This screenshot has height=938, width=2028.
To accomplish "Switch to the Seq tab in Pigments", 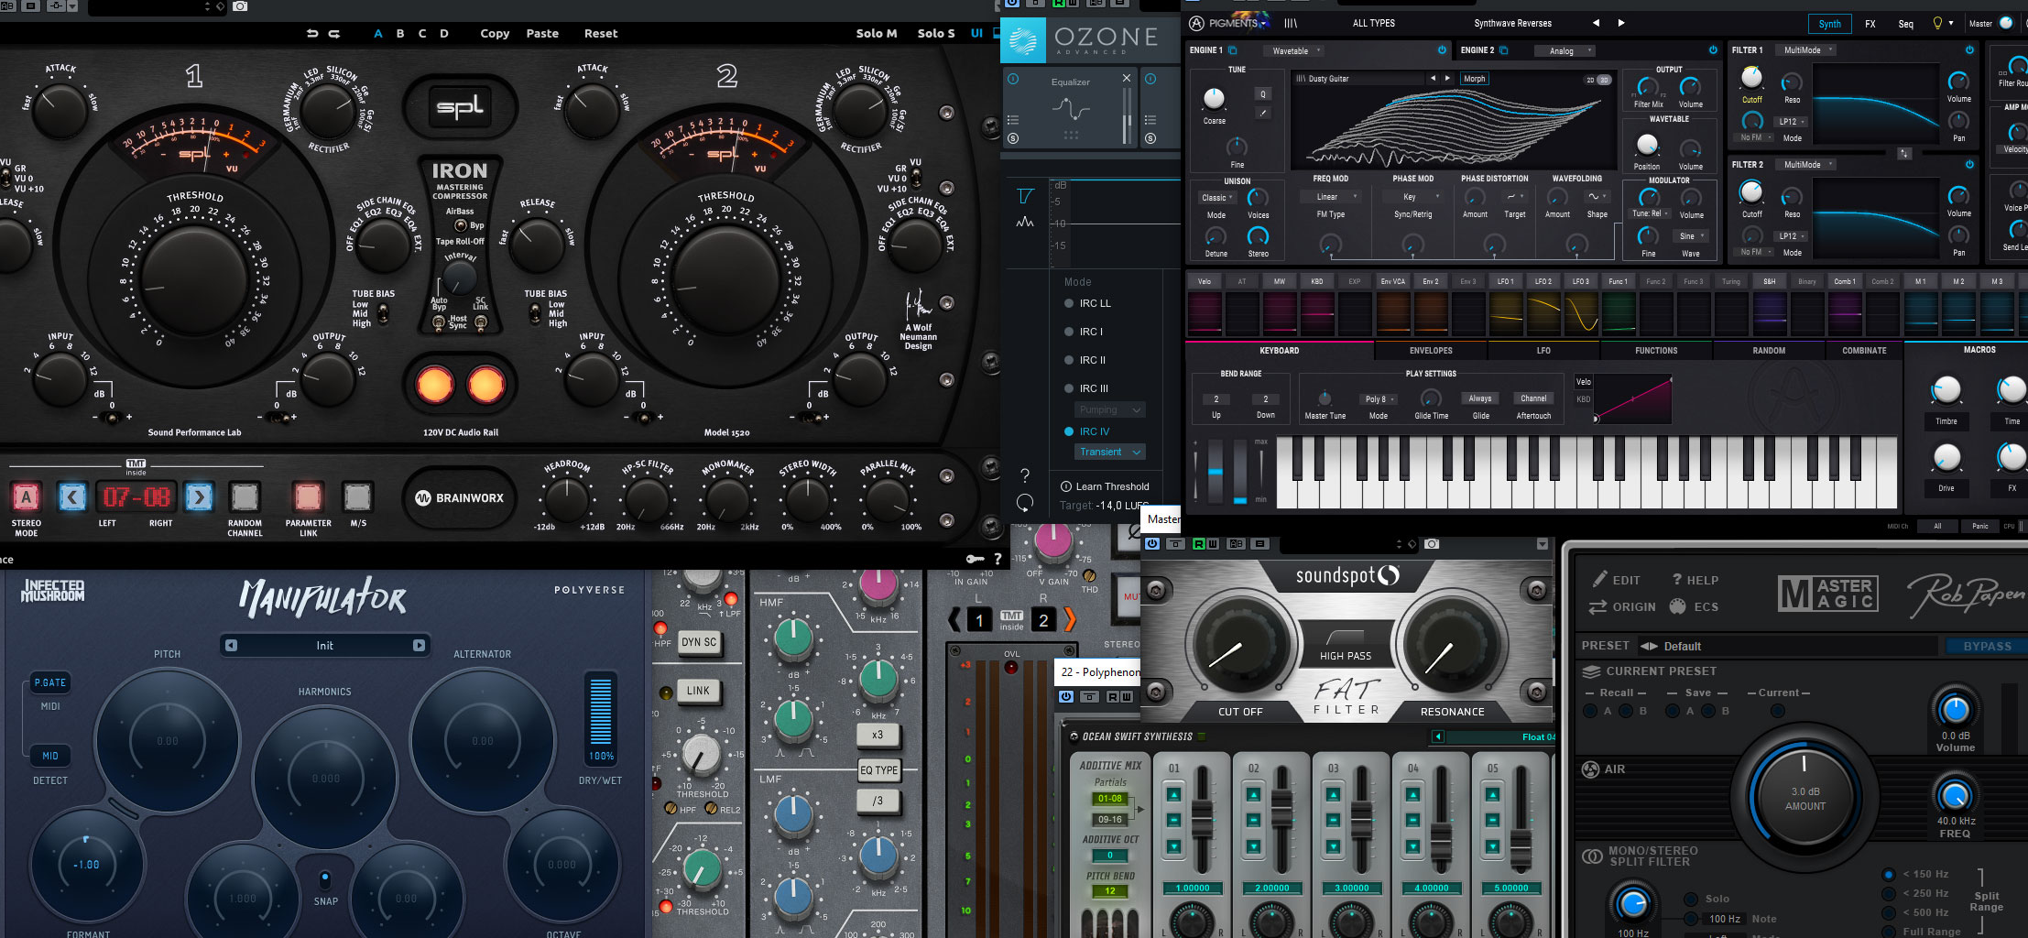I will pos(1906,24).
